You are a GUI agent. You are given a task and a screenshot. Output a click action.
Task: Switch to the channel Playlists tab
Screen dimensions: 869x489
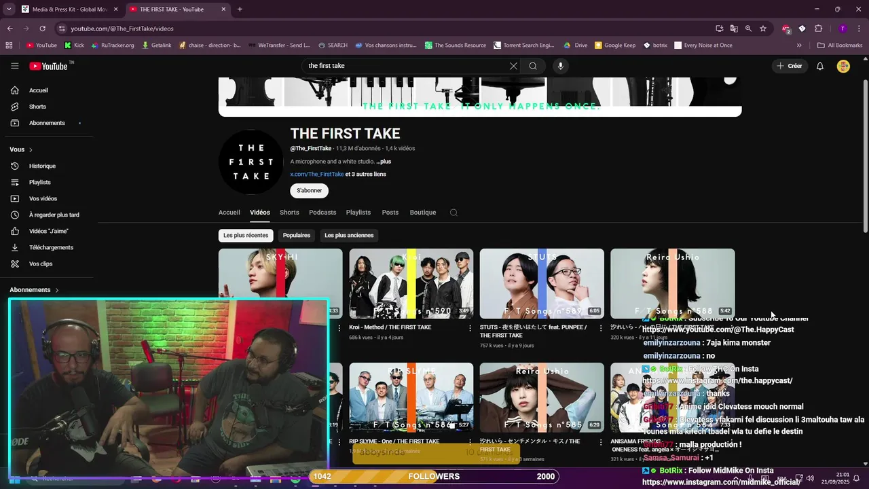tap(358, 213)
